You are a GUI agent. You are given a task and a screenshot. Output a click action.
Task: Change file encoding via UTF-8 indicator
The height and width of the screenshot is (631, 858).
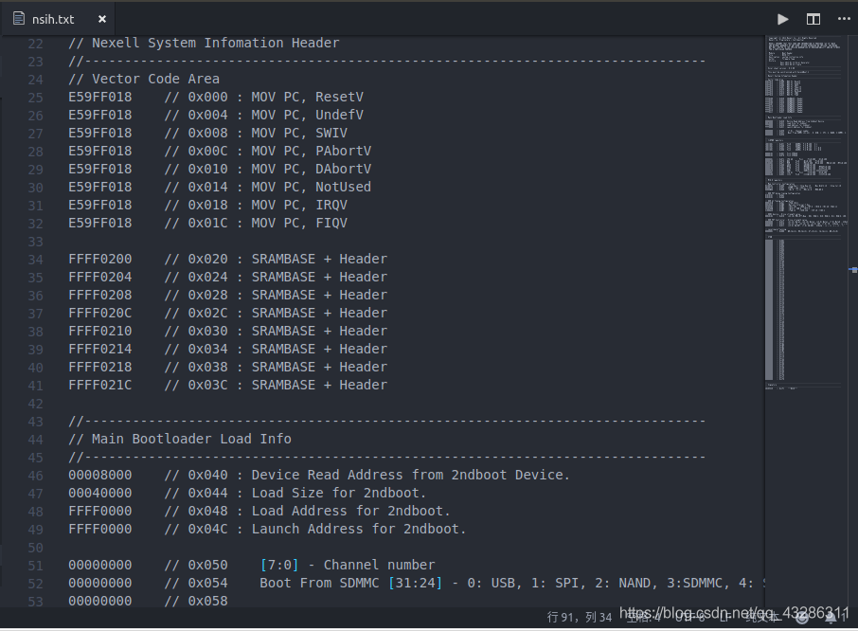690,618
